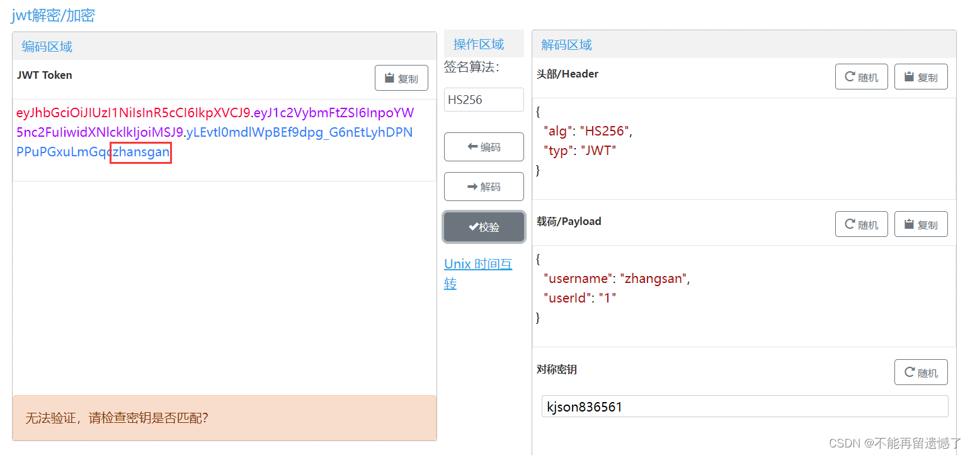Screen dimensions: 970x455
Task: Click the 对称密钥 section label
Action: (557, 369)
